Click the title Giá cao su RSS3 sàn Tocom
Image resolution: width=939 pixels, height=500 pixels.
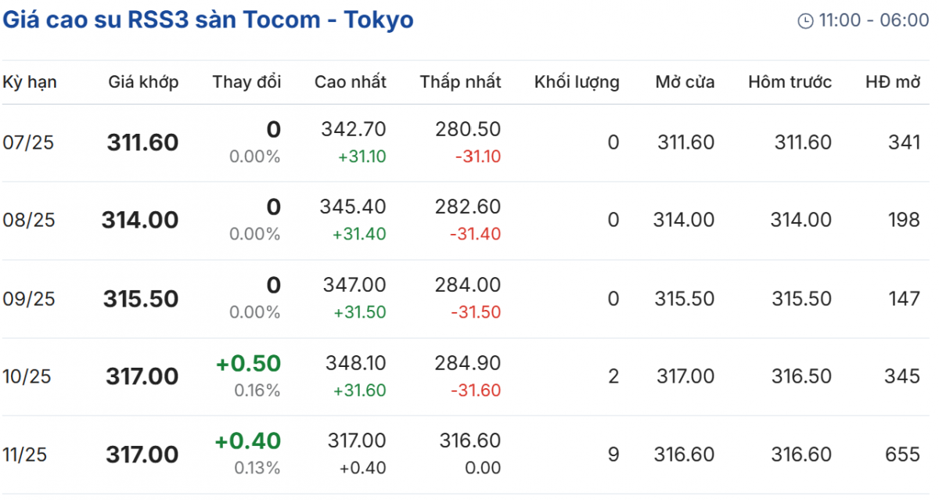[x=207, y=20]
